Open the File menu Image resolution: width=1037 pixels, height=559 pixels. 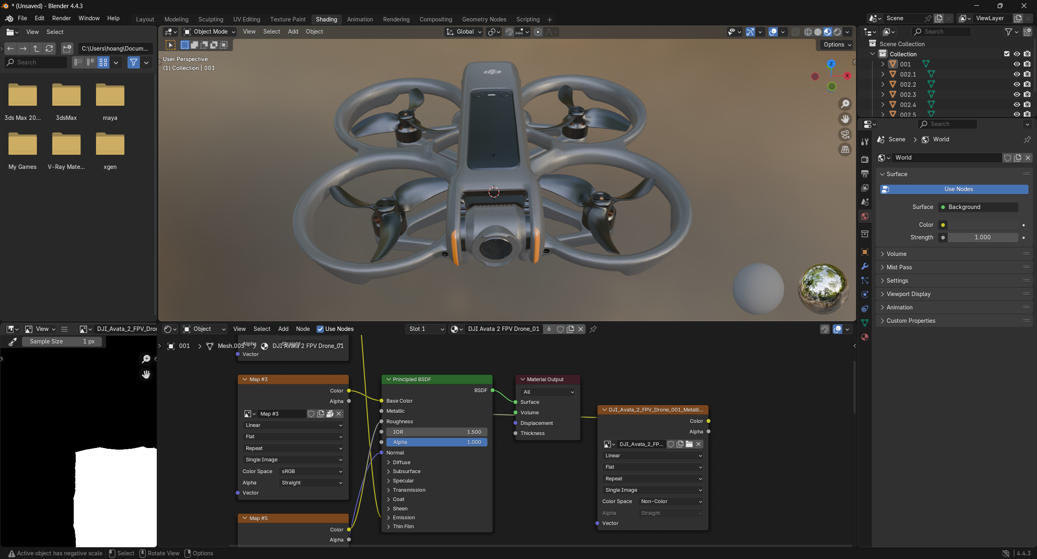tap(22, 18)
